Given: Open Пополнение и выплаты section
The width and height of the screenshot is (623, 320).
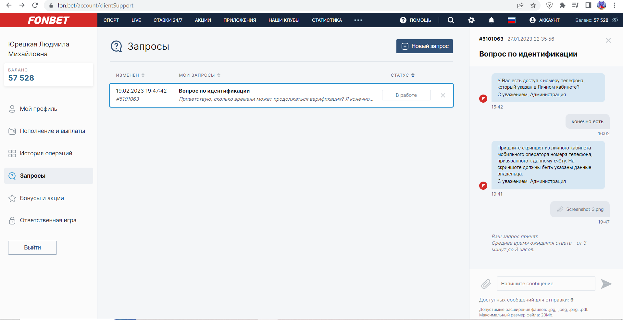Looking at the screenshot, I should (x=52, y=131).
